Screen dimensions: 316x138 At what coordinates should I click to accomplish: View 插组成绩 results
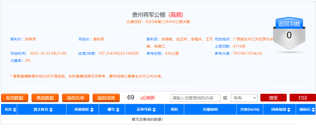(x=106, y=98)
